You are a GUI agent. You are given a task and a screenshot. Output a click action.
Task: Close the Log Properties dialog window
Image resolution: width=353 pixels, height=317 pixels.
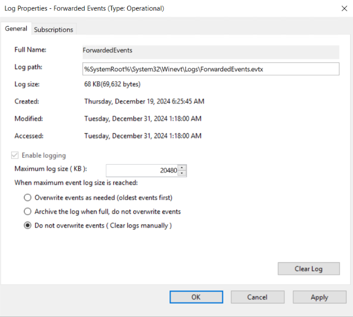(x=341, y=8)
